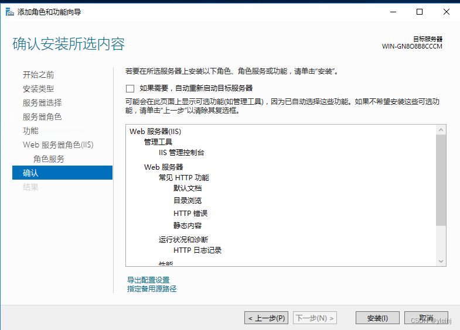This screenshot has width=460, height=330.
Task: Go to 角色服务 step
Action: tap(49, 159)
